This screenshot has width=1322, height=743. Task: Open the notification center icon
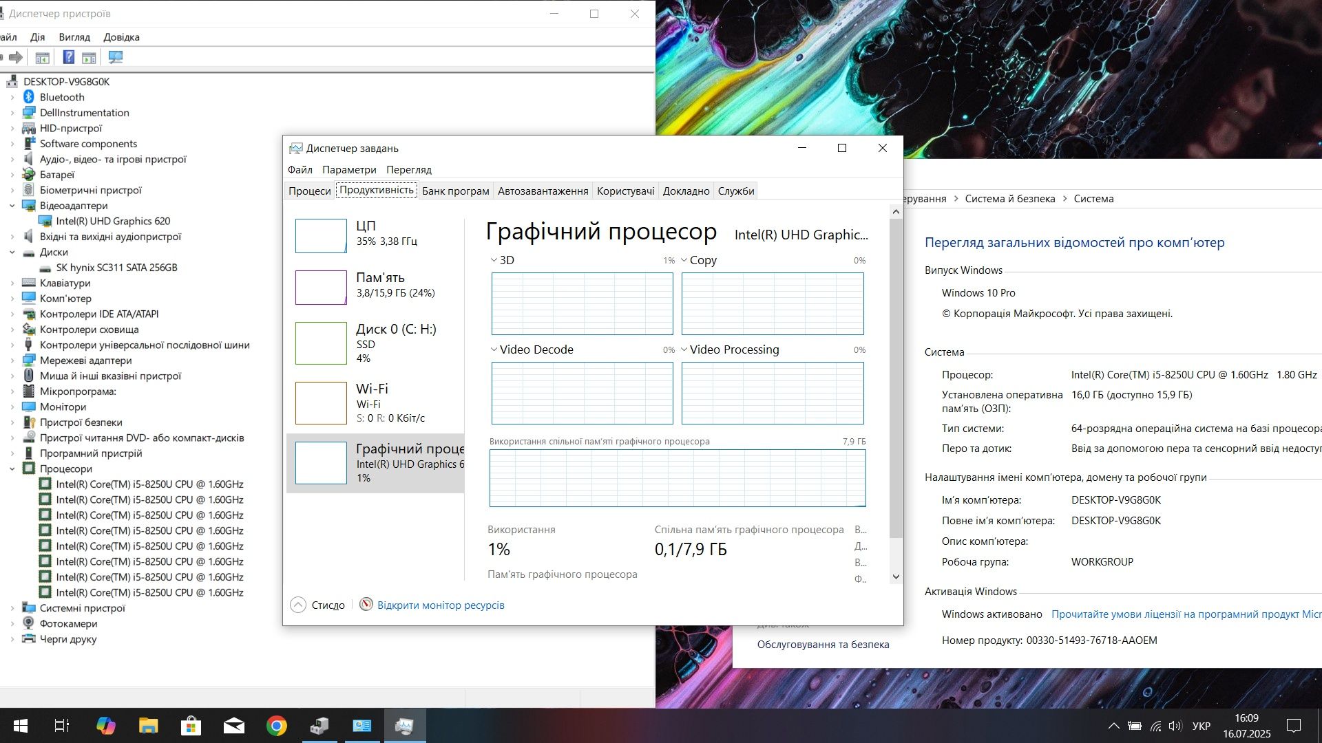click(x=1294, y=726)
